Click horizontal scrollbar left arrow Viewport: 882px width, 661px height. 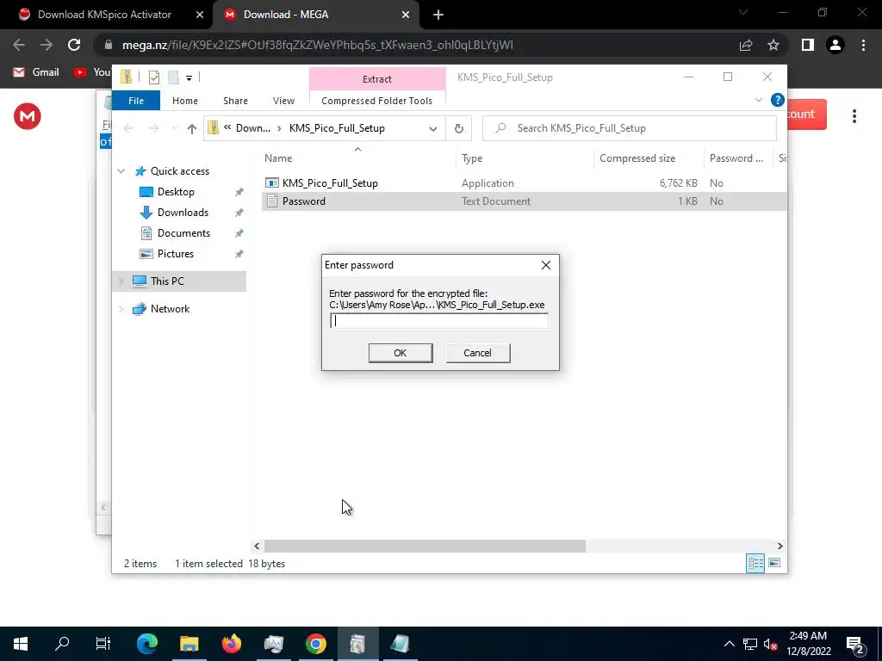pyautogui.click(x=257, y=546)
